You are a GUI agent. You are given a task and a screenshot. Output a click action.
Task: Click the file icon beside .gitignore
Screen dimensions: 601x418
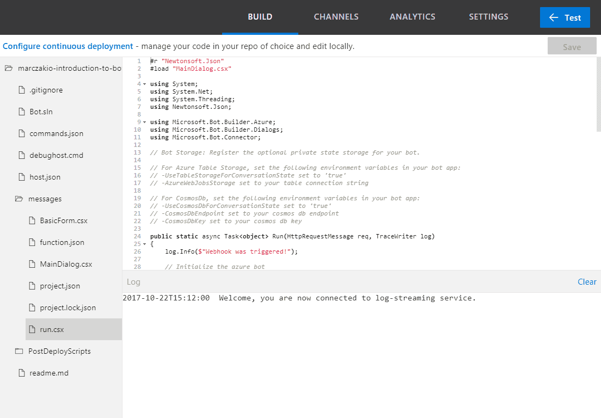click(22, 90)
